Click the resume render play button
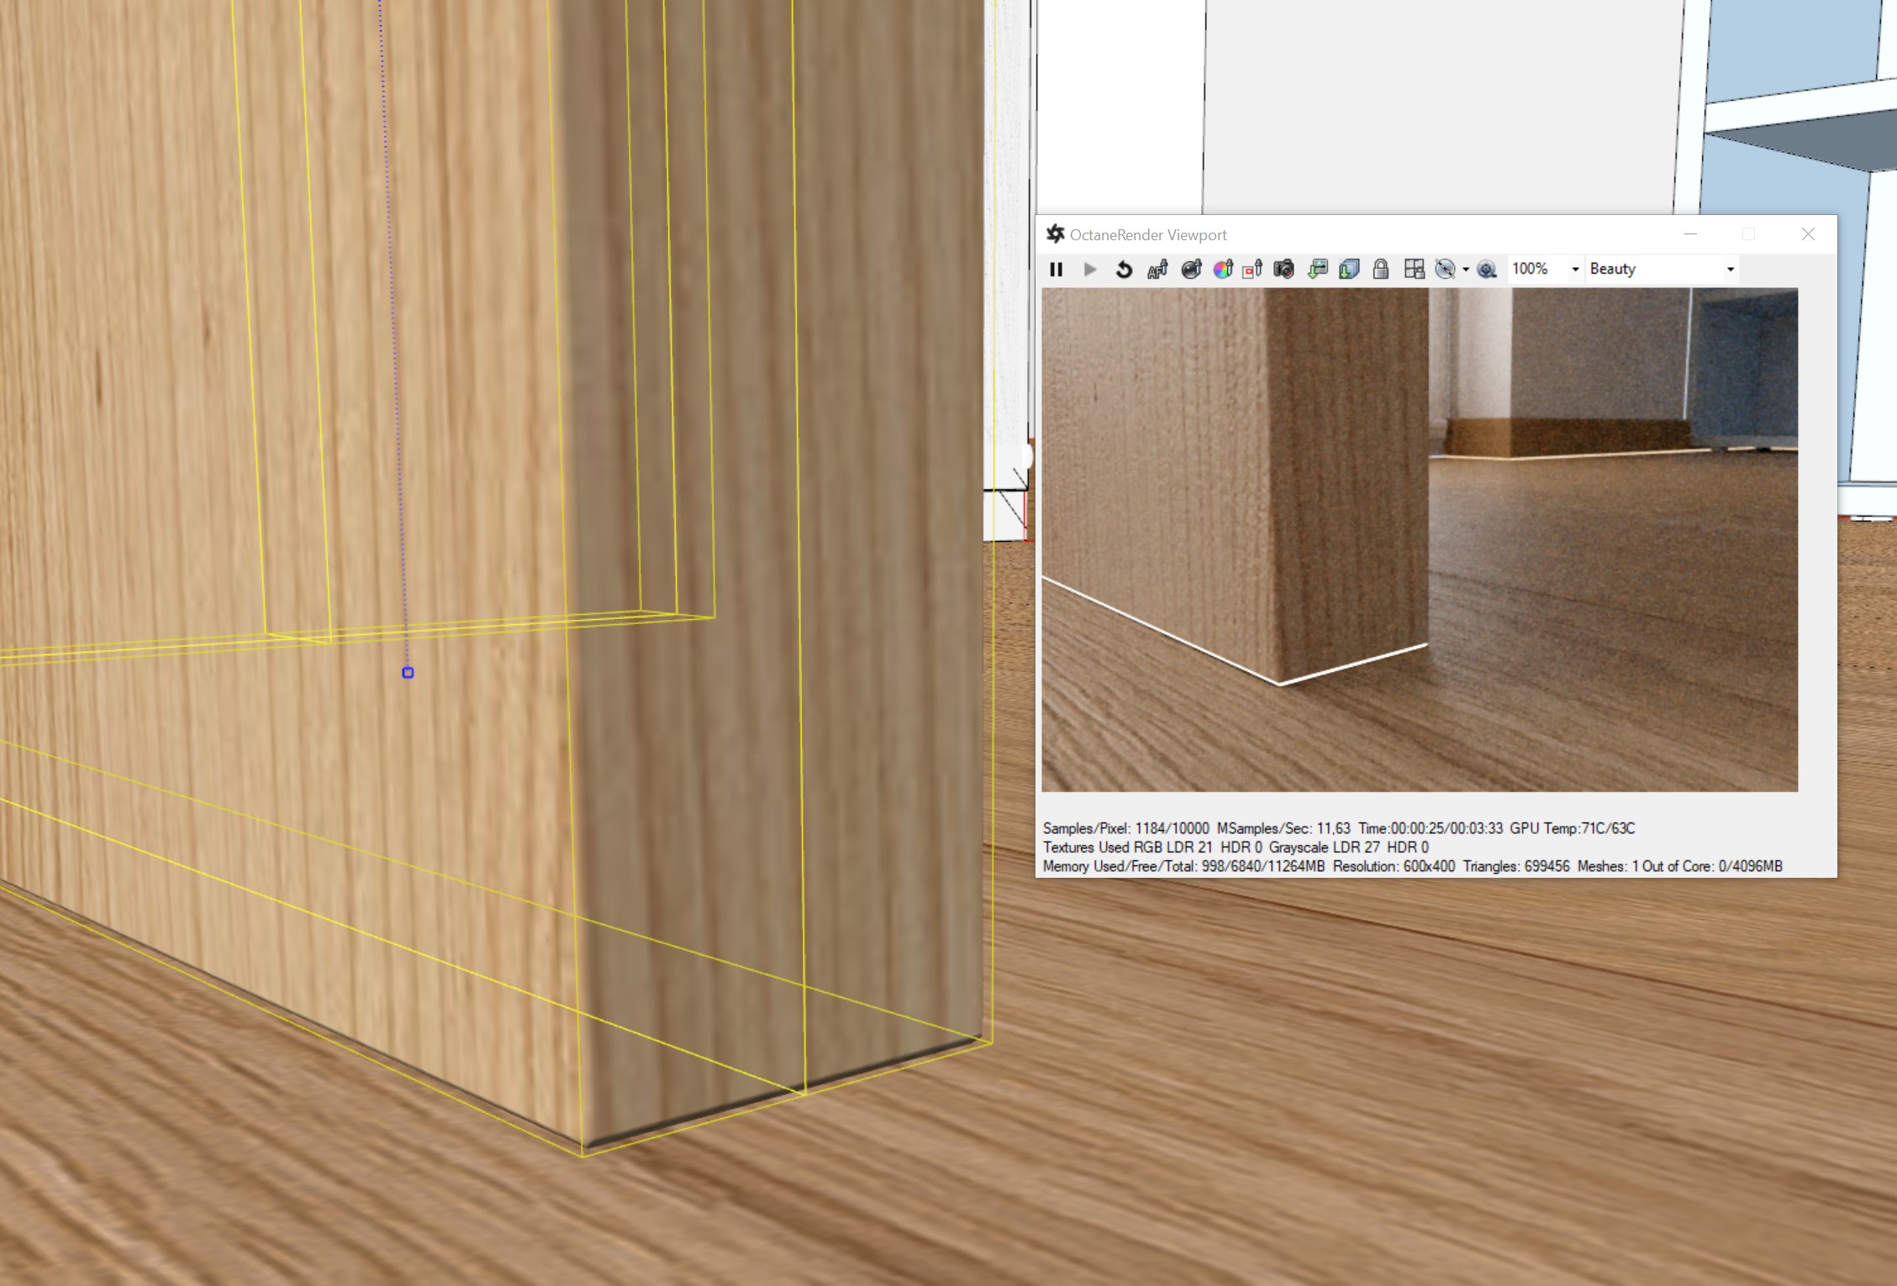Image resolution: width=1897 pixels, height=1286 pixels. (1090, 269)
